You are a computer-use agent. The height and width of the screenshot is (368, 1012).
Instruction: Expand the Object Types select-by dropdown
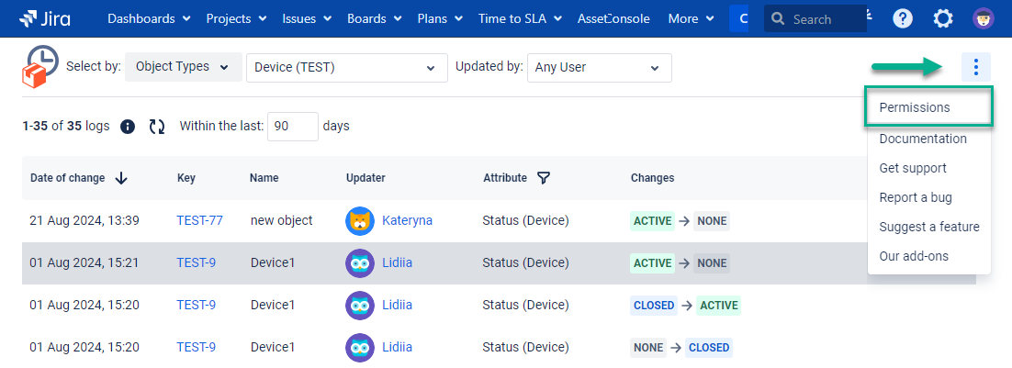(183, 67)
